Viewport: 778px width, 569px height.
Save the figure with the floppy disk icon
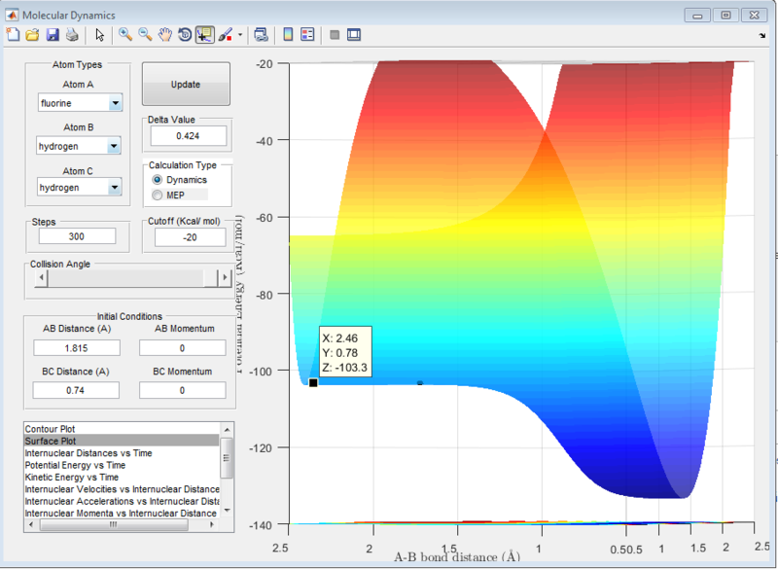[x=52, y=35]
